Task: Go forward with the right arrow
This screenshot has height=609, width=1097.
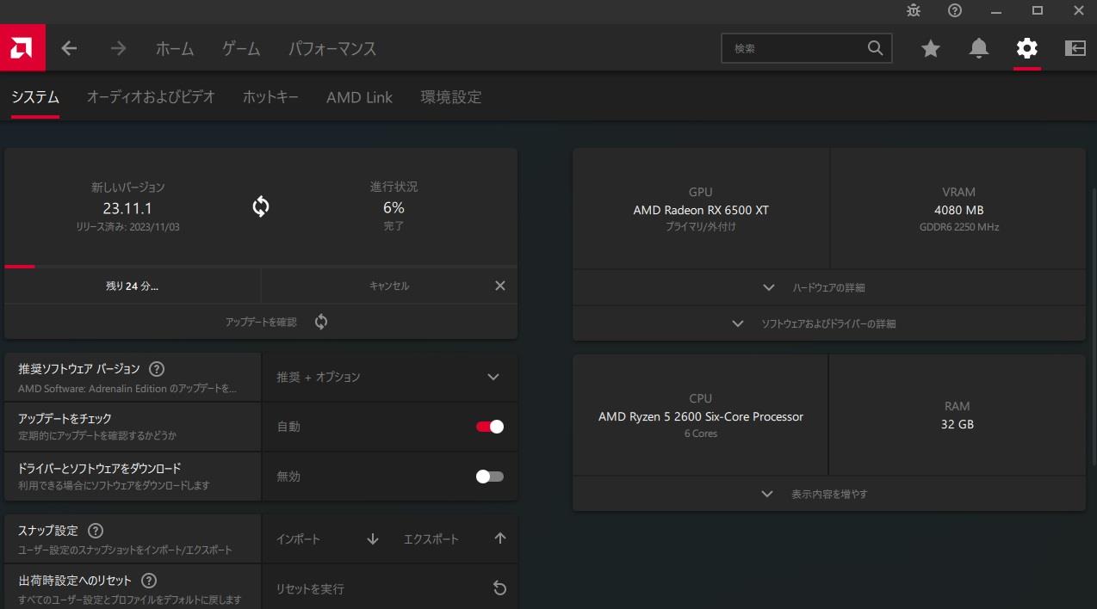Action: tap(118, 49)
